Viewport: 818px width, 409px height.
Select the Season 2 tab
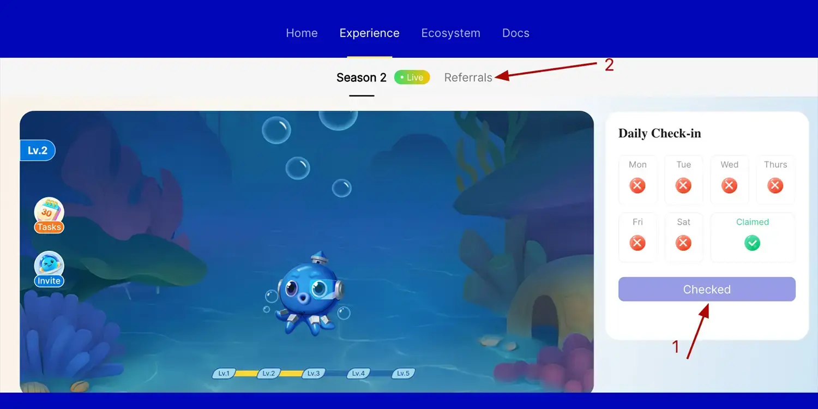pyautogui.click(x=362, y=77)
